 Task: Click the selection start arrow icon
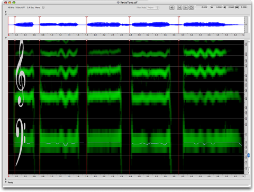click(x=212, y=7)
